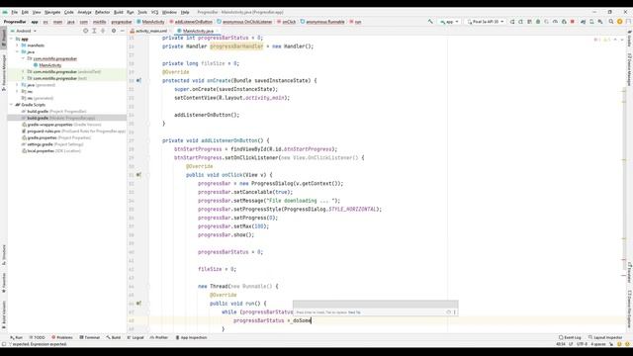Open the File menu
This screenshot has width=633, height=356.
tap(15, 13)
